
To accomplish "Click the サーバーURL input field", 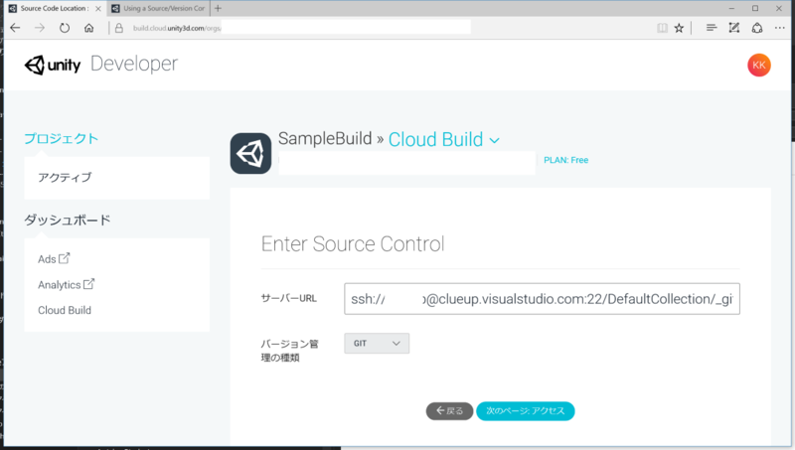I will click(542, 299).
